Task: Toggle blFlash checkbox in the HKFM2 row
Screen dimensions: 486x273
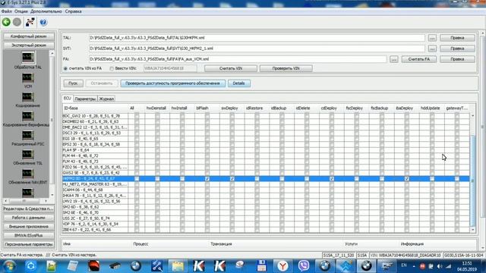Action: [207, 179]
